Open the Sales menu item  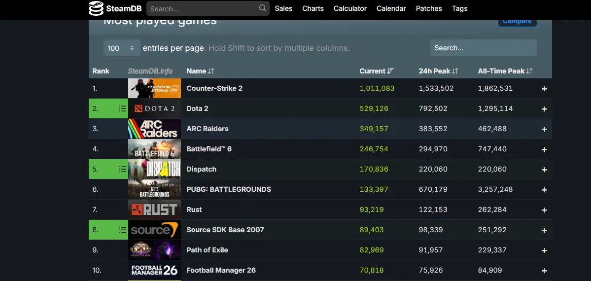[283, 8]
